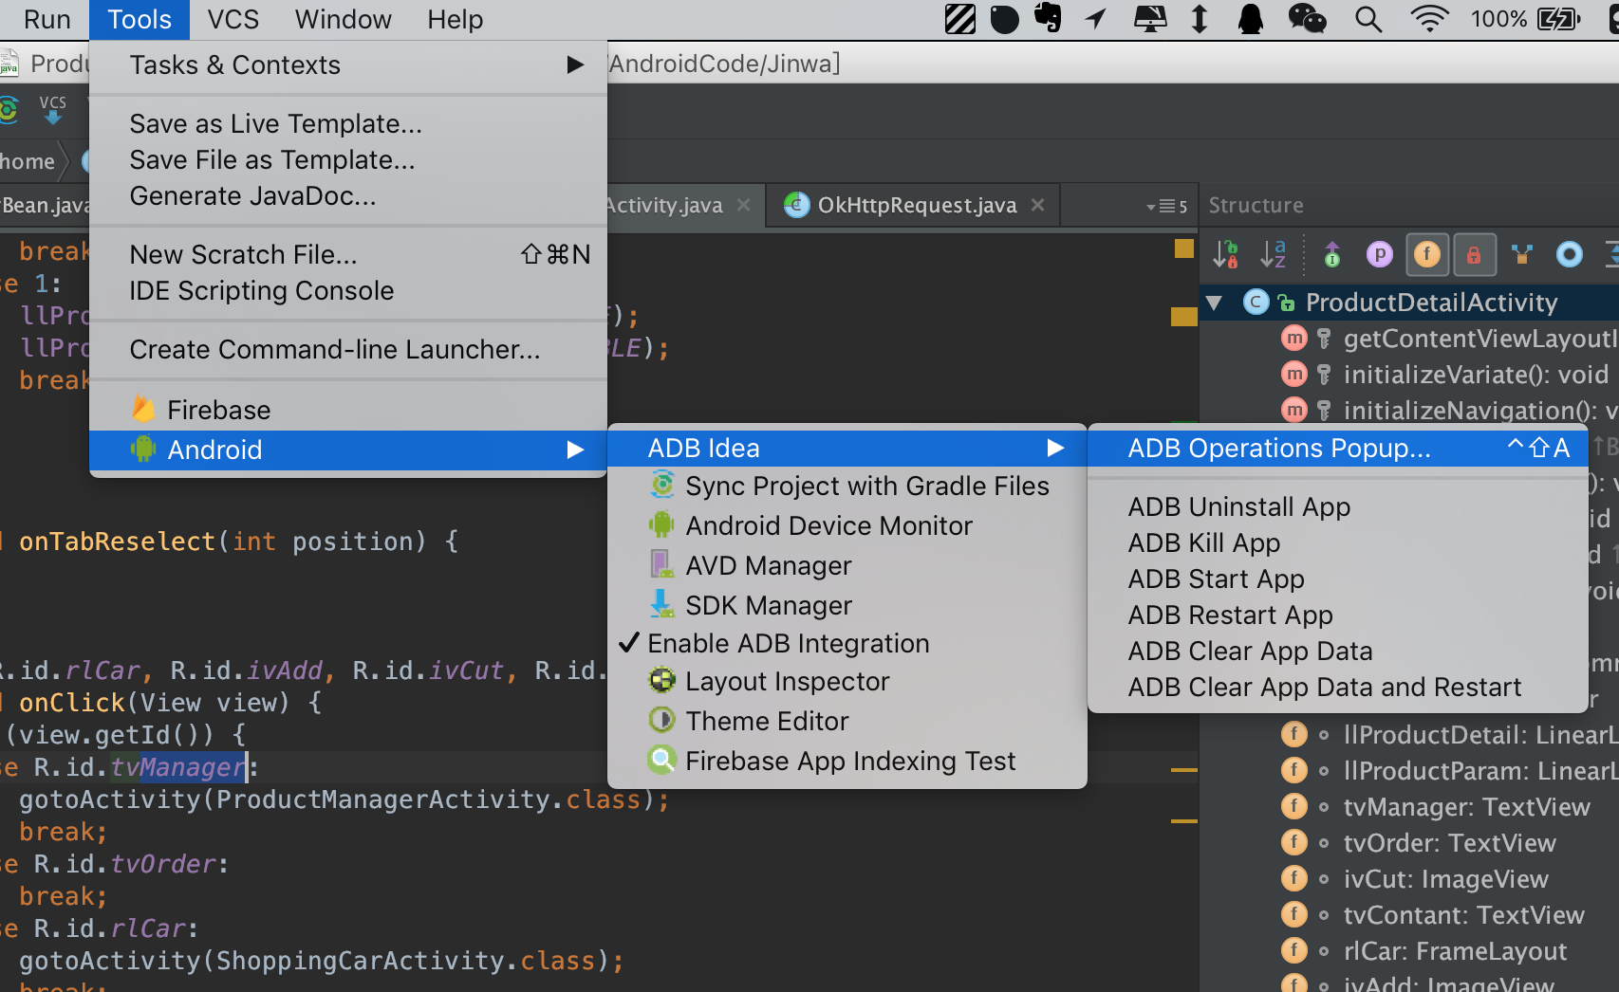This screenshot has width=1619, height=992.
Task: Choose Generate JavaDoc...
Action: (x=348, y=195)
